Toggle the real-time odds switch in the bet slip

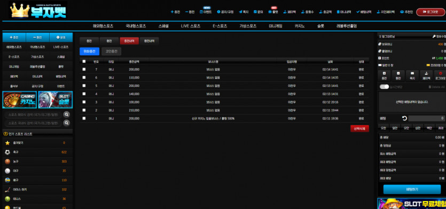pyautogui.click(x=384, y=86)
